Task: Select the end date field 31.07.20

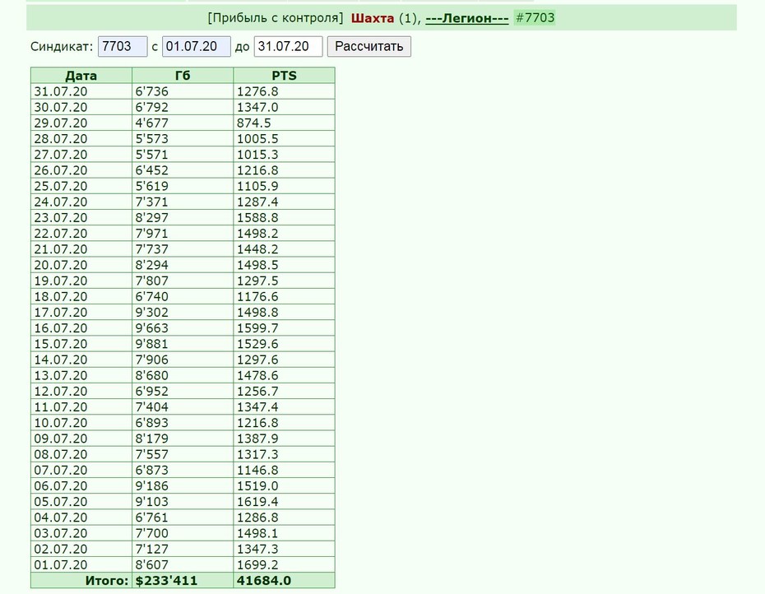Action: [x=288, y=46]
